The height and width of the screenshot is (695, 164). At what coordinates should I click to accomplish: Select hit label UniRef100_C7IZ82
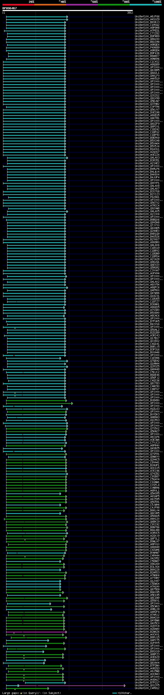[x=147, y=34]
